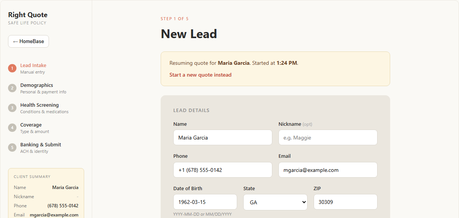
Task: Click Maria Garcia in client summary
Action: (x=65, y=188)
